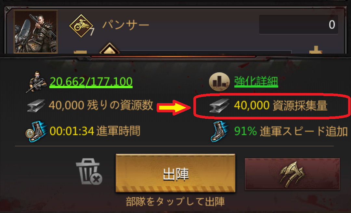Image resolution: width=351 pixels, height=213 pixels.
Task: Click the boot icon beside 進軍スピード追加
Action: [220, 131]
